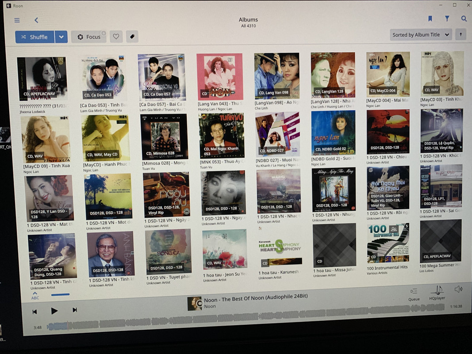This screenshot has height=354, width=472.
Task: Click the Albums page heading
Action: tap(248, 19)
